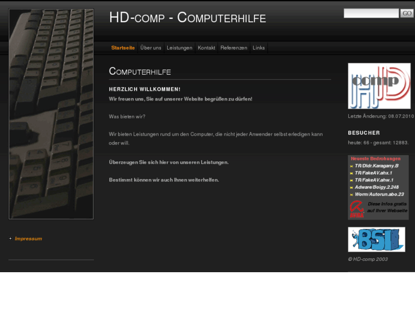
Task: Click visitor count 'heute: 66 - gesamt: 12883.'
Action: pyautogui.click(x=378, y=143)
